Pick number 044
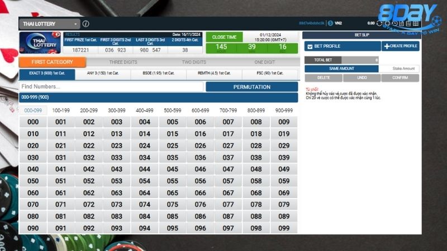The height and width of the screenshot is (251, 447). pos(145,169)
